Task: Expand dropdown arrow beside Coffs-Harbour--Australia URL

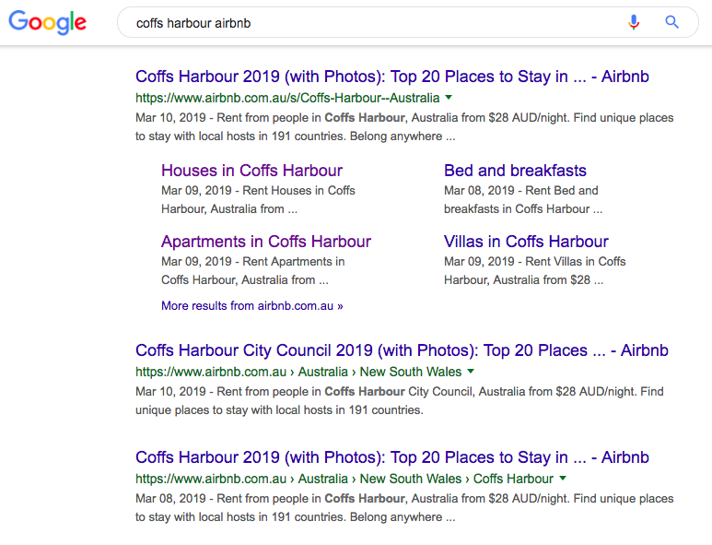Action: 449,97
